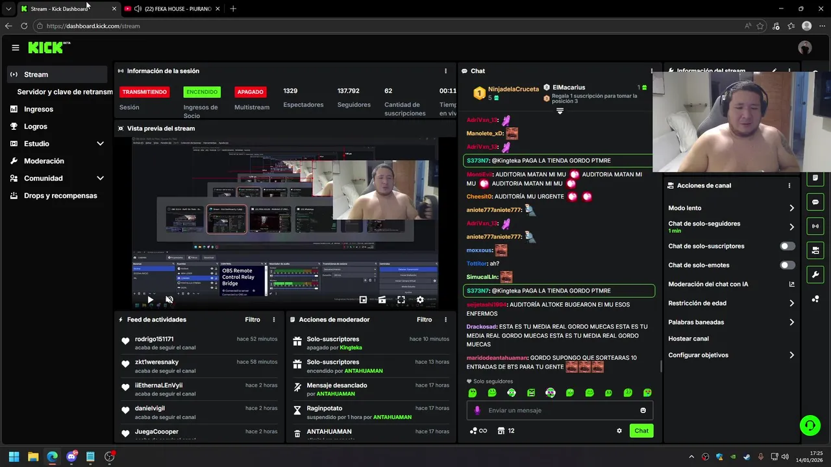The height and width of the screenshot is (467, 831).
Task: Open Palabras baneadas settings
Action: click(731, 322)
